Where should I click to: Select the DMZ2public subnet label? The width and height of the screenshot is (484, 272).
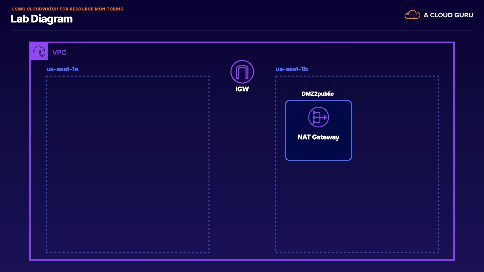(317, 94)
